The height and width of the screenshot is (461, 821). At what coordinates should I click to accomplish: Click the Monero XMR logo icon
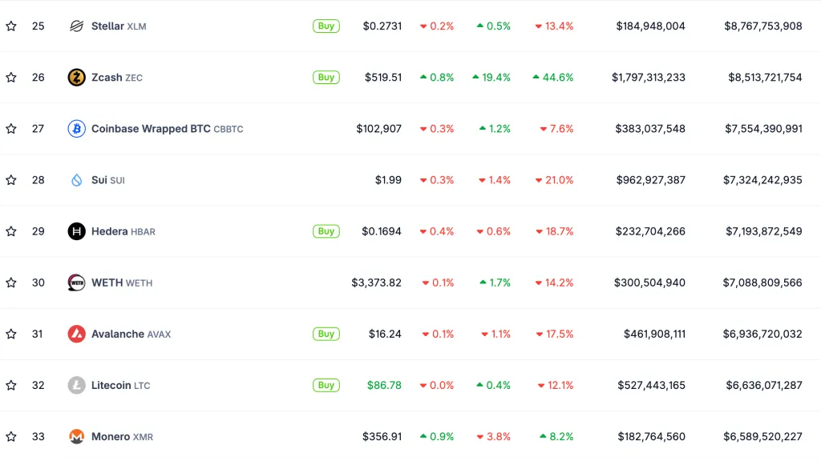point(76,436)
